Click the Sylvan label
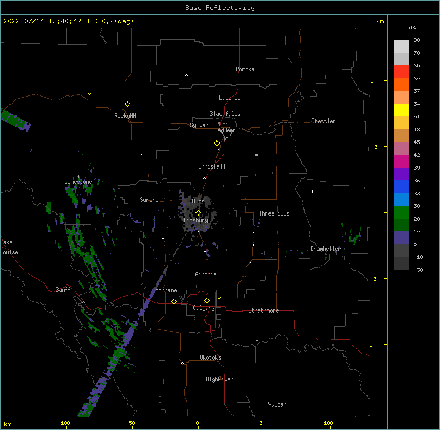440x430 pixels. [199, 125]
